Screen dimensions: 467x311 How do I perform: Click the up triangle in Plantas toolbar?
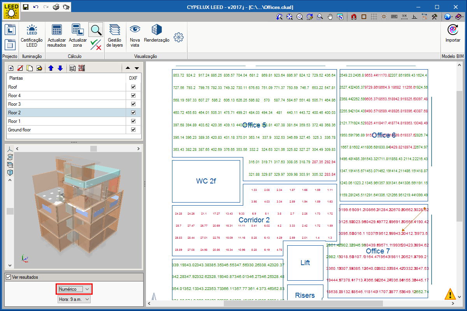tap(128, 68)
